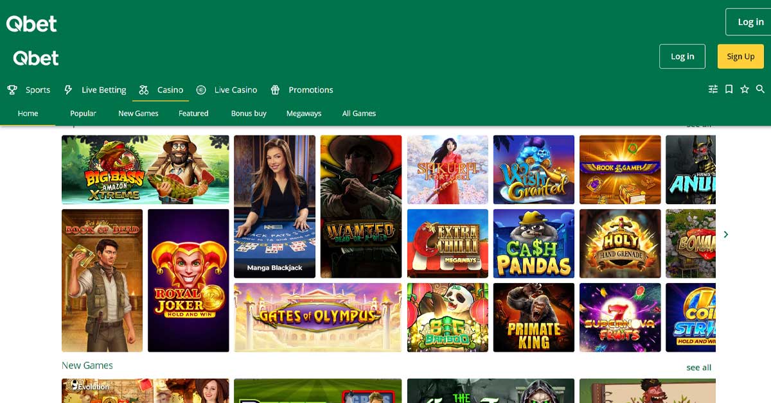Open Wanted Dead or a Wild game
771x403 pixels.
(361, 207)
